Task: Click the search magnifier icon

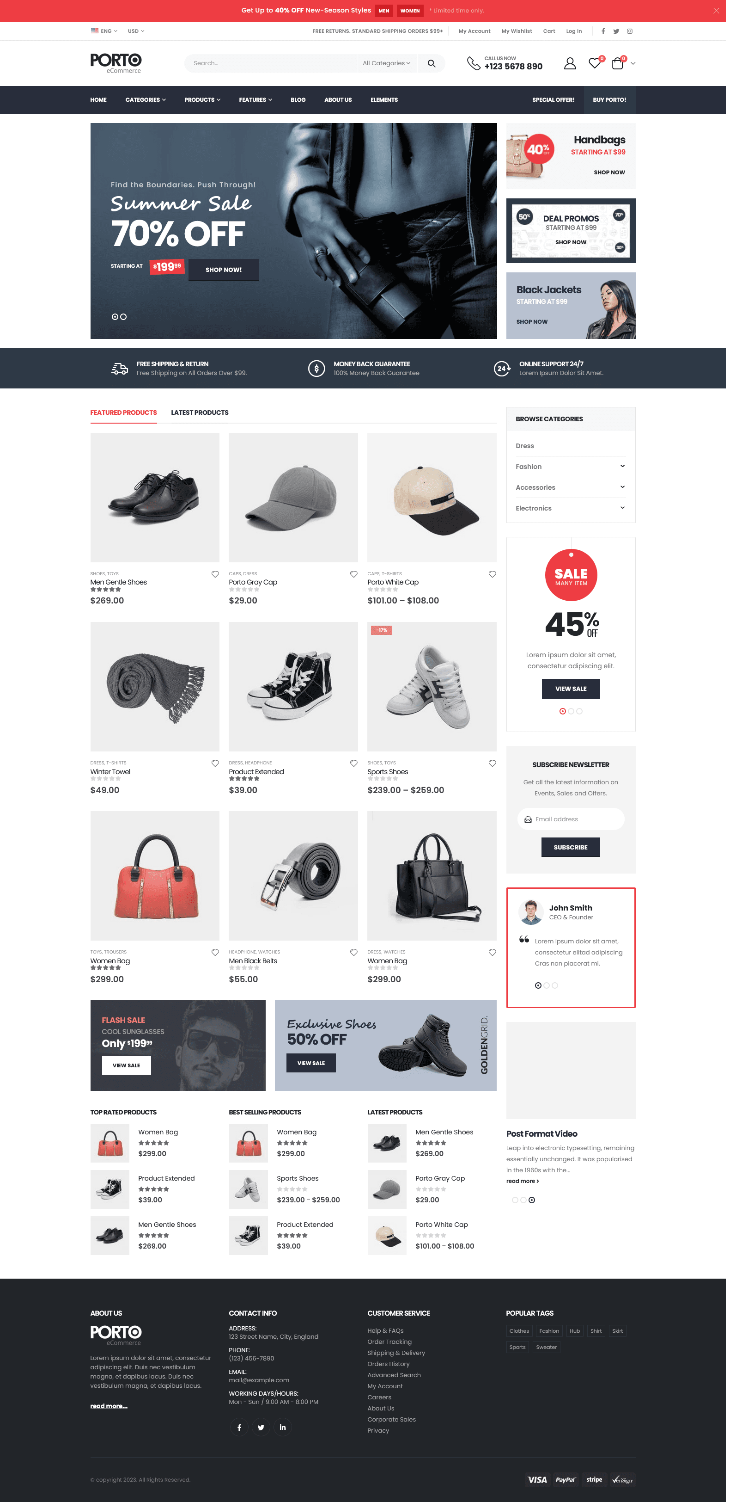Action: pyautogui.click(x=433, y=63)
